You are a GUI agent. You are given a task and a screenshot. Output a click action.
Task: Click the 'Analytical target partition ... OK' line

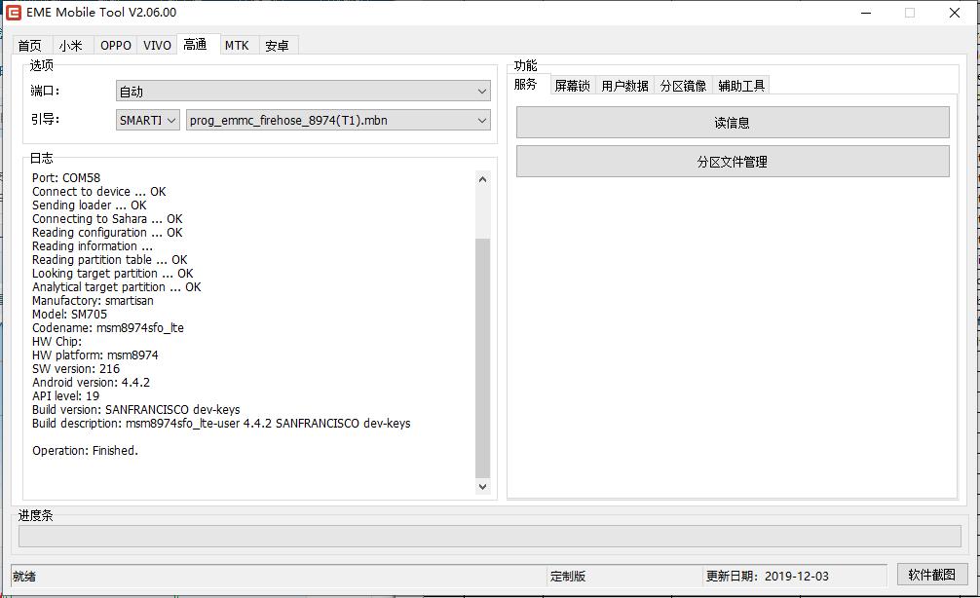pos(117,287)
